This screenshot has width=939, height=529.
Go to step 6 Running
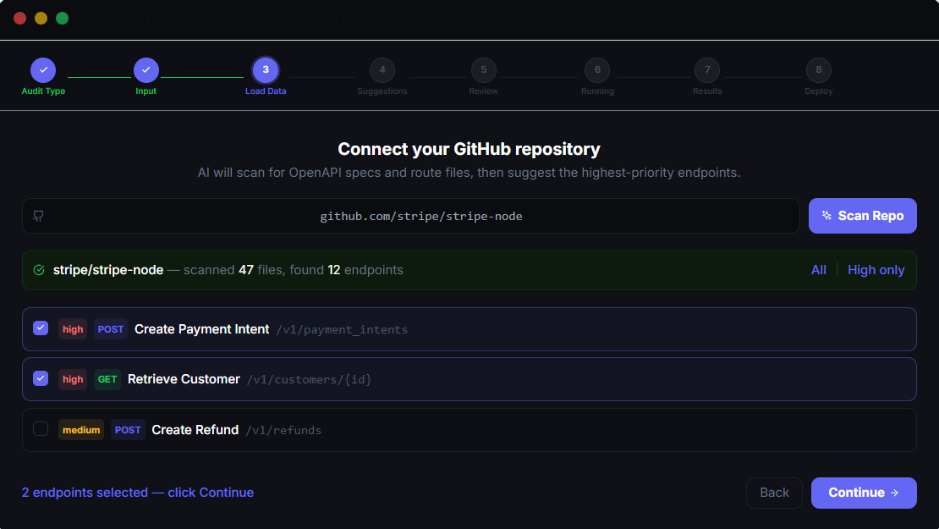tap(597, 70)
